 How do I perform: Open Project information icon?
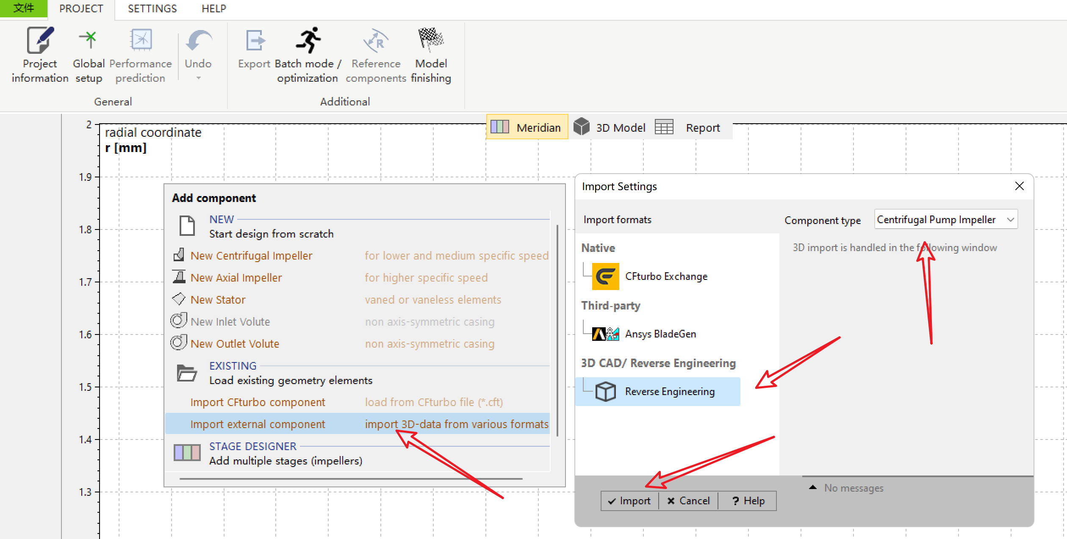pyautogui.click(x=40, y=41)
